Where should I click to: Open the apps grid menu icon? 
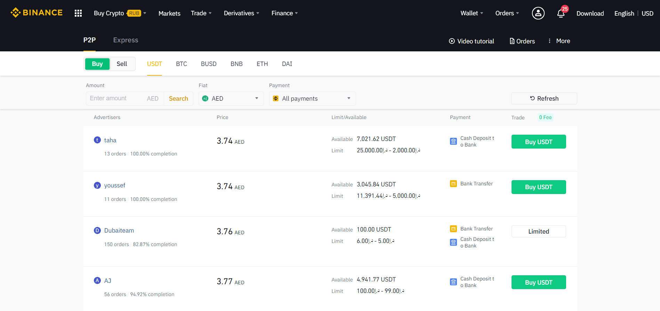pos(78,13)
